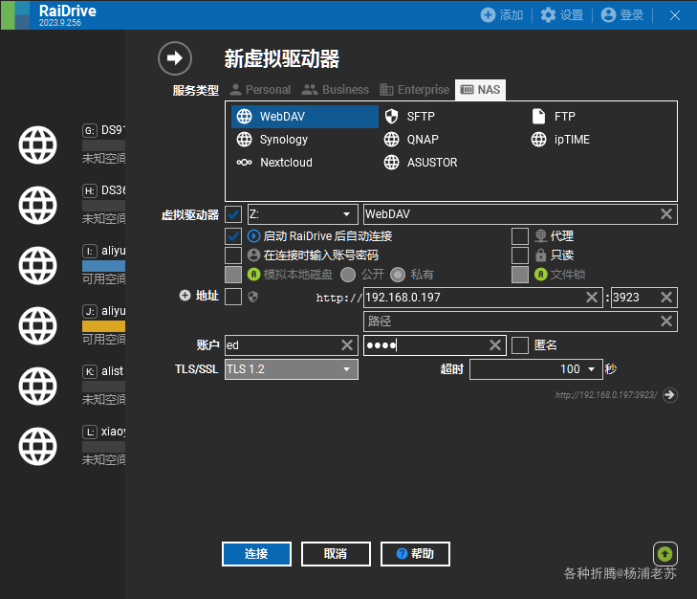Click the globe icon of drive J: aliyu
Image resolution: width=697 pixels, height=599 pixels.
pos(38,325)
